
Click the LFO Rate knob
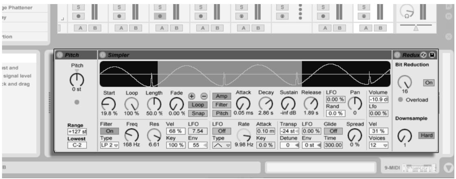pyautogui.click(x=244, y=135)
